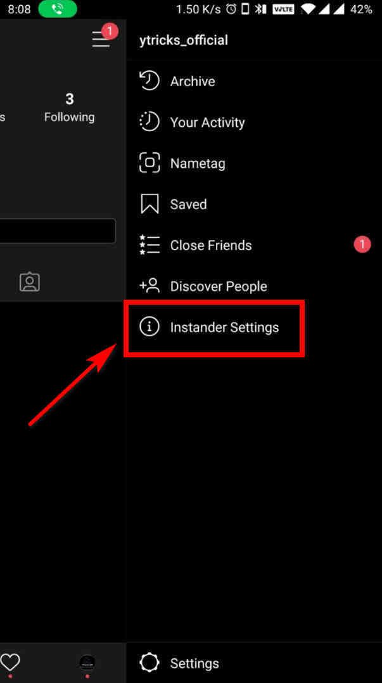Tap the Settings label at bottom
Screen dimensions: 382x683
point(194,663)
